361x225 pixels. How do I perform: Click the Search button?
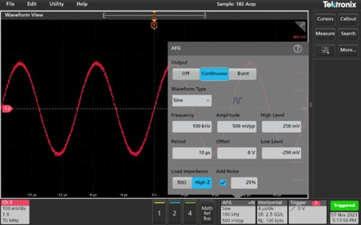348,33
